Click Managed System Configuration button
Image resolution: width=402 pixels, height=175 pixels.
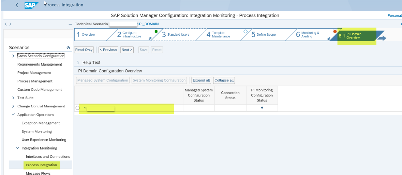click(103, 80)
